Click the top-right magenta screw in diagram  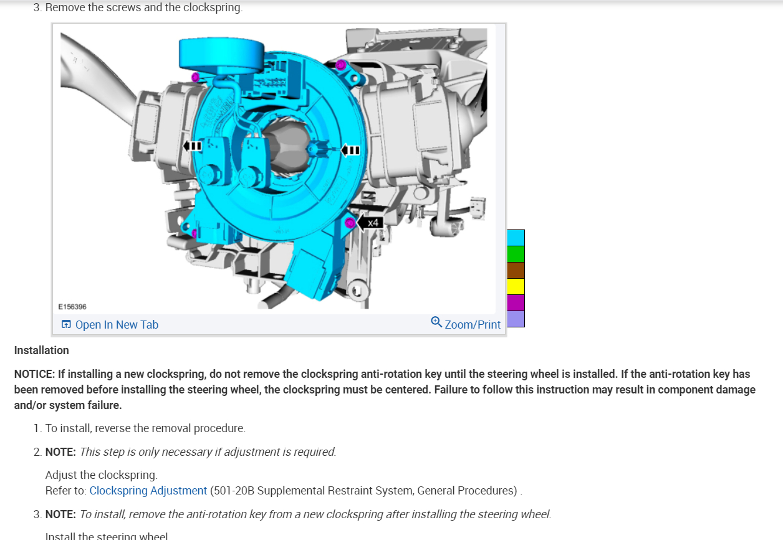click(x=340, y=65)
